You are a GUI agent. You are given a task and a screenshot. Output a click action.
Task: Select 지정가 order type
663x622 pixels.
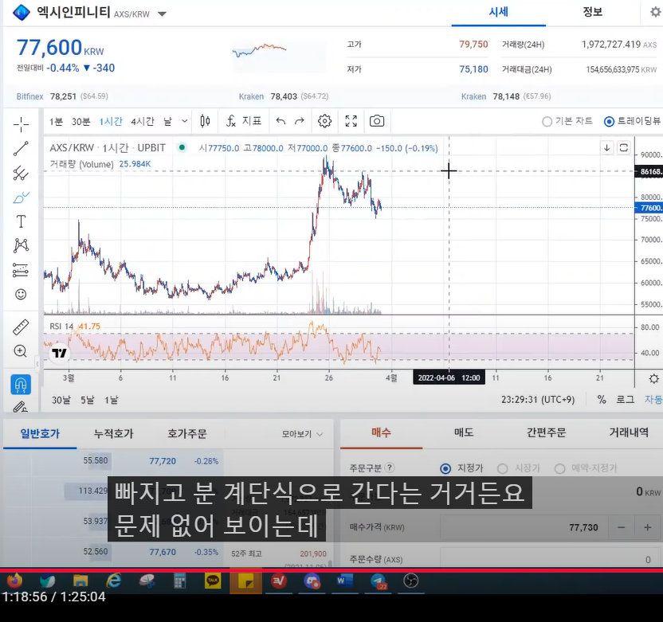[x=445, y=468]
